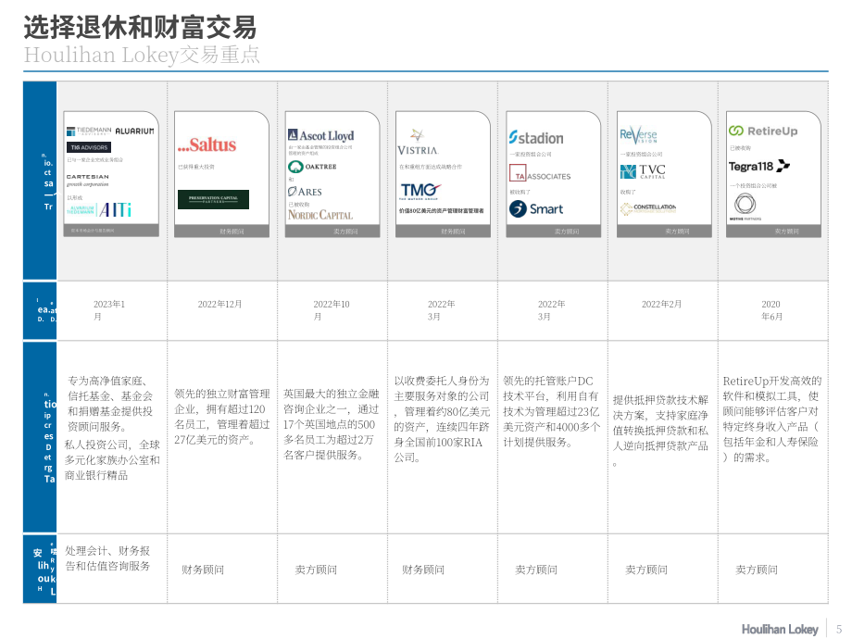The width and height of the screenshot is (852, 639).
Task: Click the Vistria logo
Action: [418, 143]
